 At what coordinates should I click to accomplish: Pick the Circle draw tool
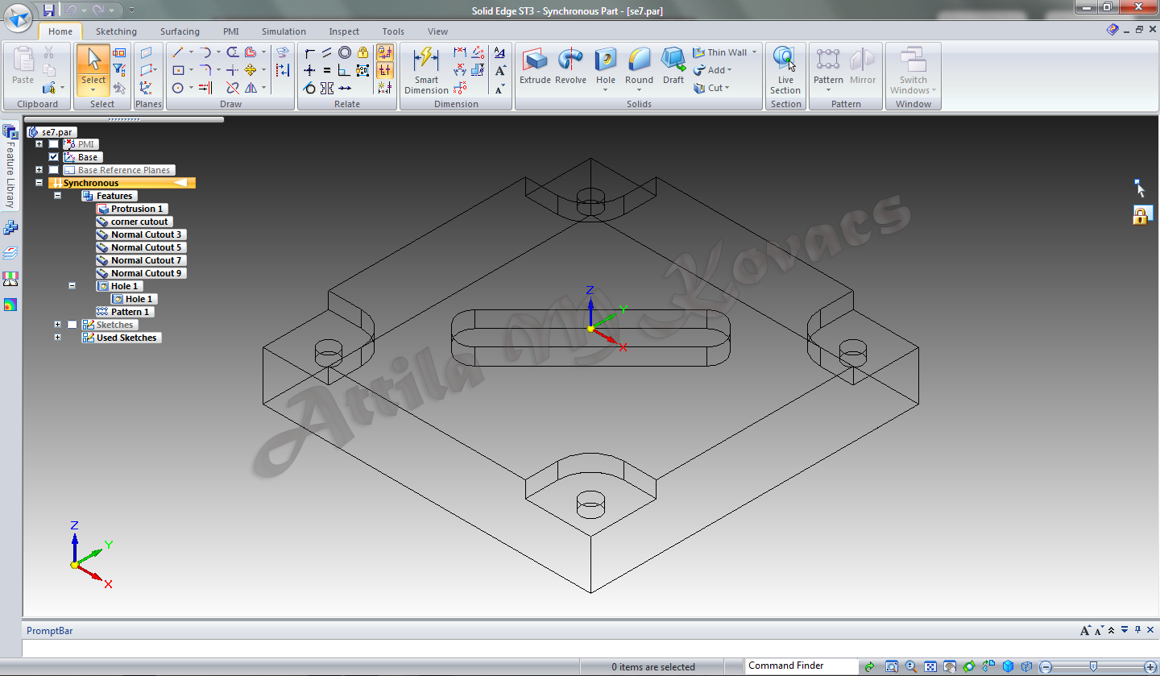178,88
